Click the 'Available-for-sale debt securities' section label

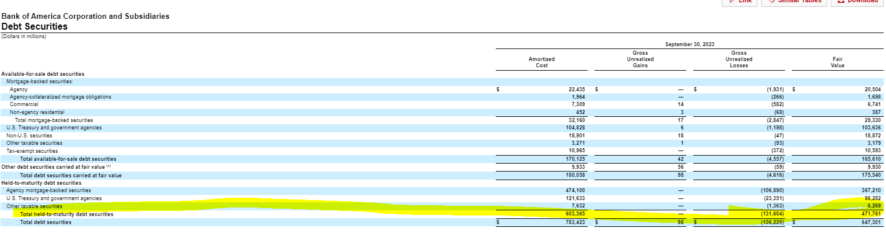[43, 74]
